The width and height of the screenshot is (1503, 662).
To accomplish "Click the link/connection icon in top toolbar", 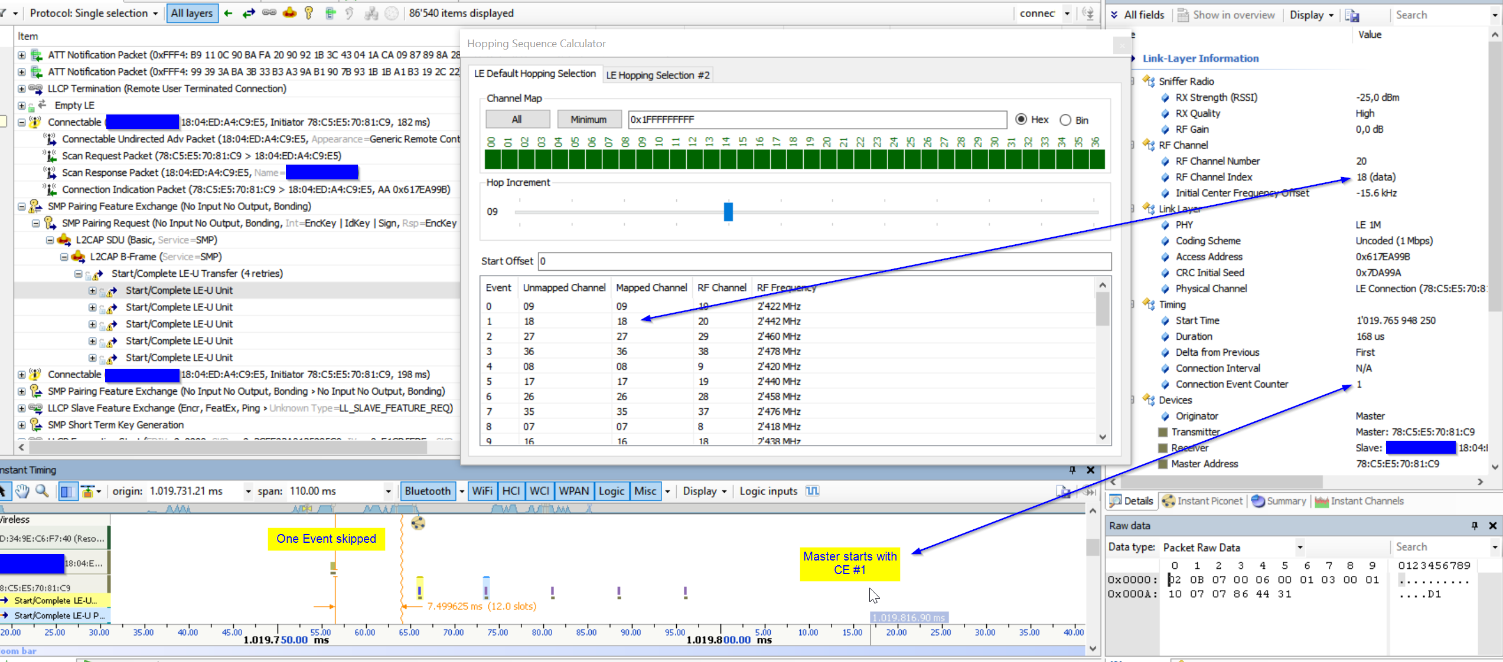I will pyautogui.click(x=269, y=13).
